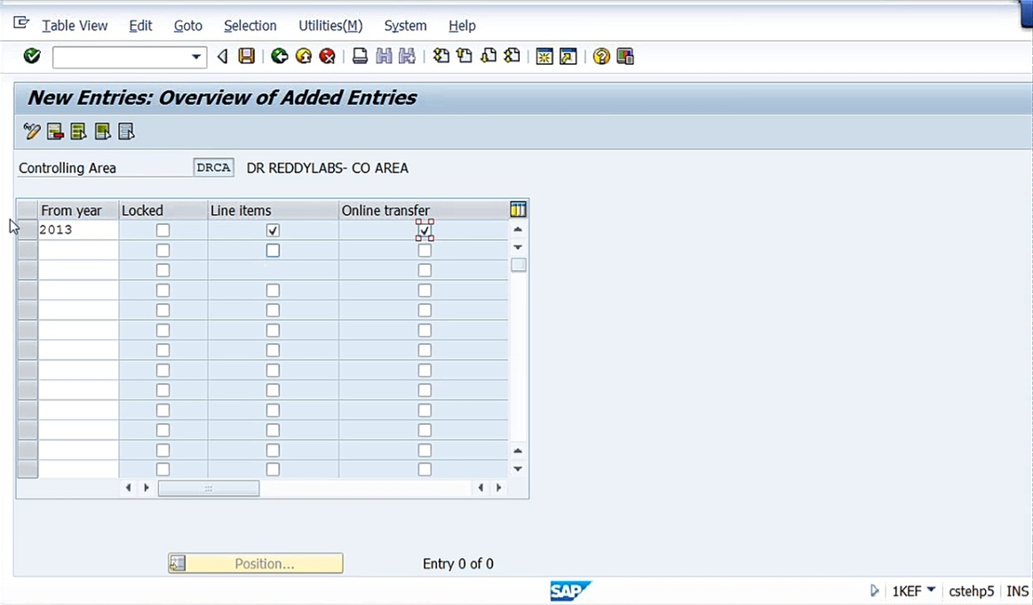
Task: Click the green Back arrow icon
Action: (279, 56)
